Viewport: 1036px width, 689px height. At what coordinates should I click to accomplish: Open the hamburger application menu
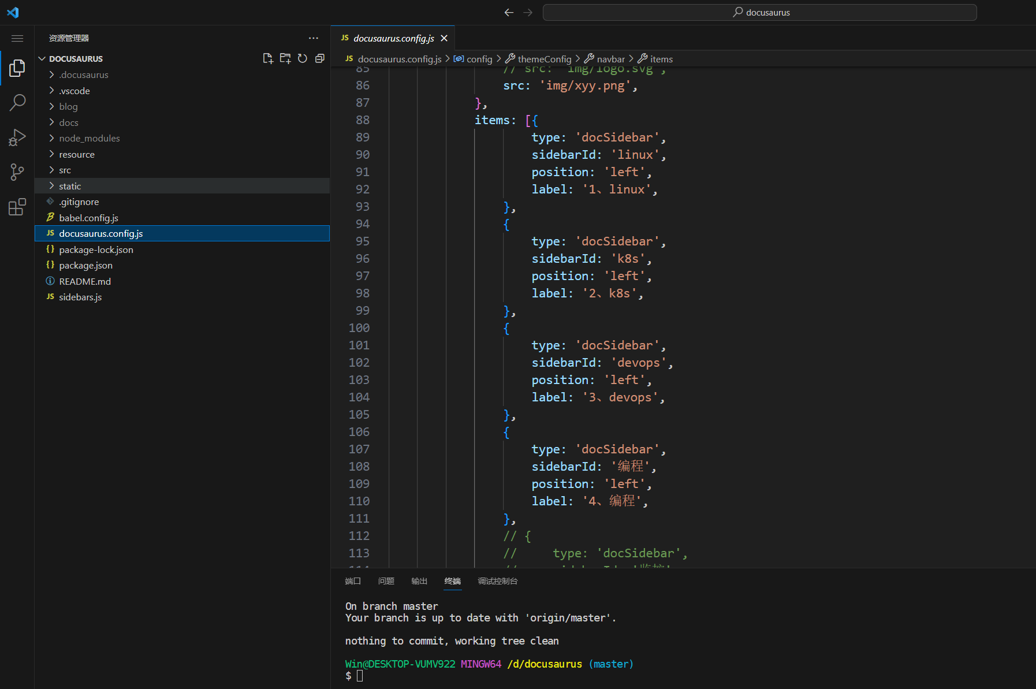click(17, 38)
